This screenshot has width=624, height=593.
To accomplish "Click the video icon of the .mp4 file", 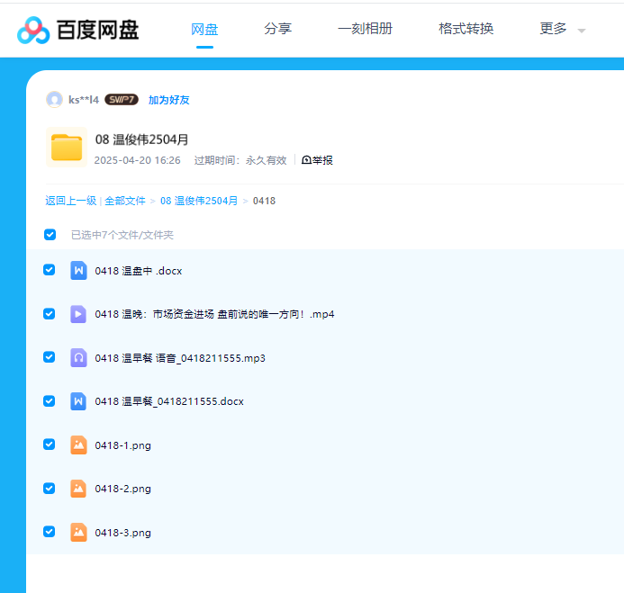I will point(78,314).
